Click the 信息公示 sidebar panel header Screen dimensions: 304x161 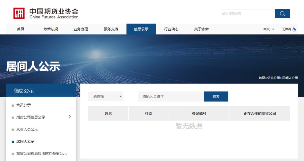[x=41, y=90]
